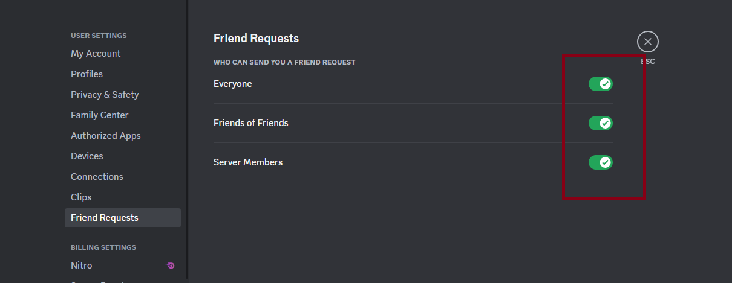
Task: Open Authorized Apps section
Action: coord(105,136)
